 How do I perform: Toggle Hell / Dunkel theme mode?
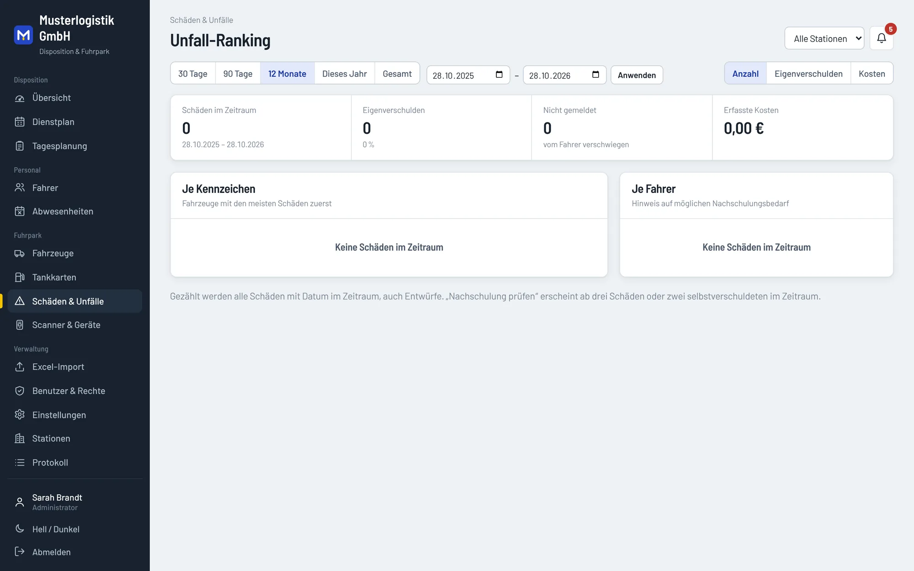(56, 529)
